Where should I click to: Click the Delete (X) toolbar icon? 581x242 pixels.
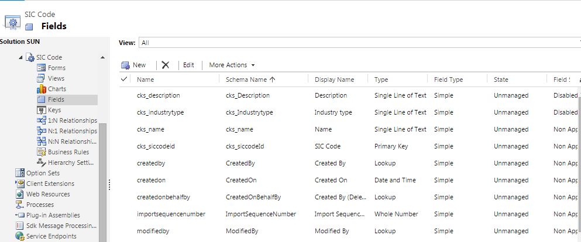[x=166, y=65]
